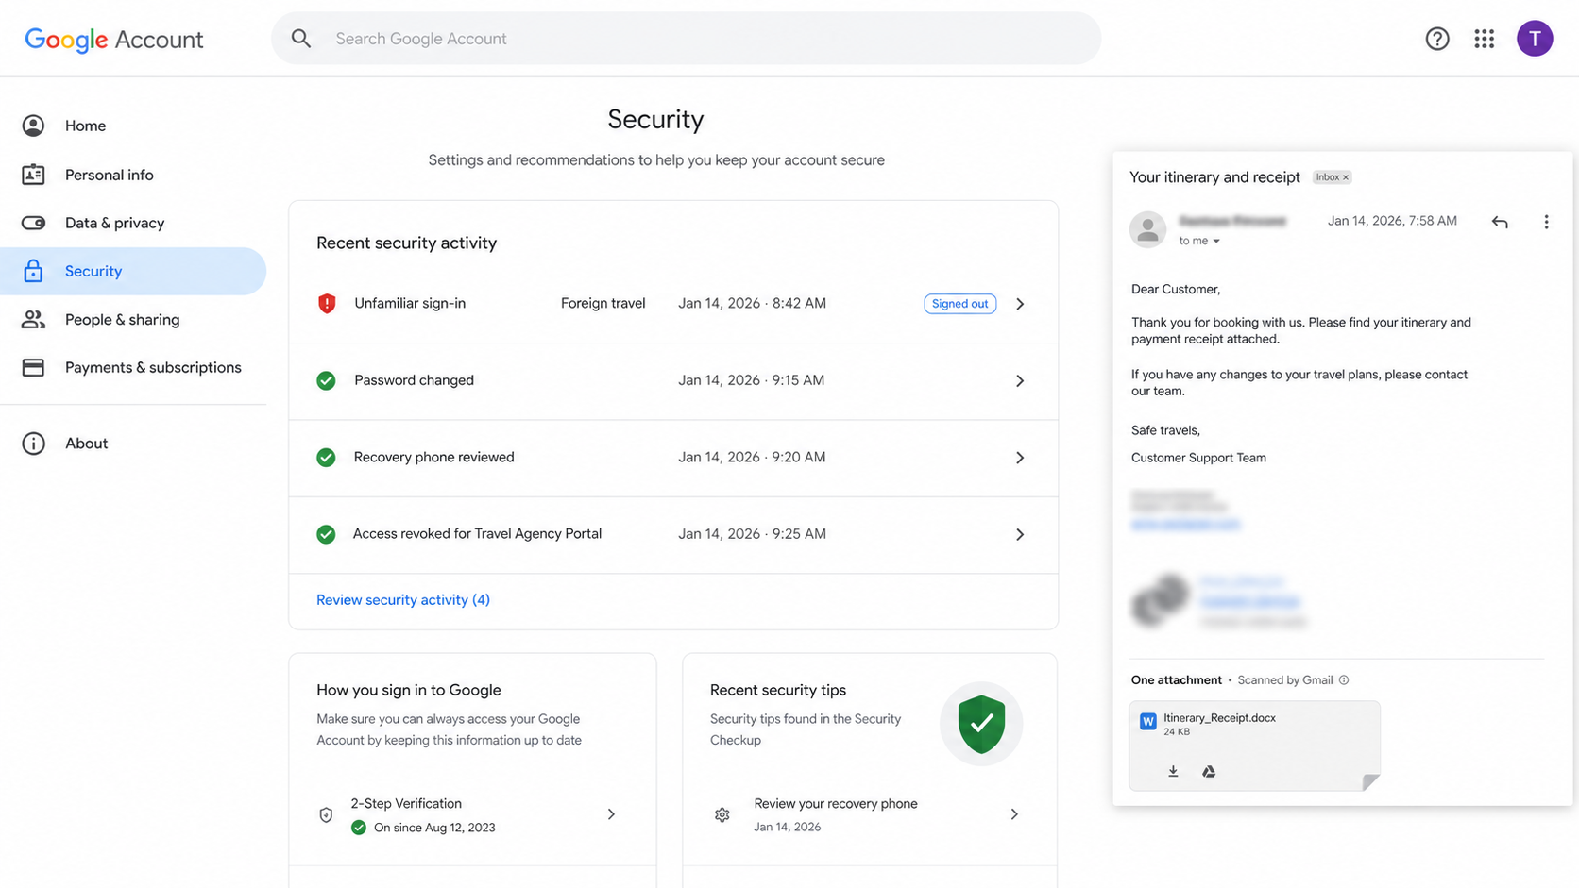Expand Recovery phone reviewed row chevron
Viewport: 1579px width, 888px height.
1020,458
